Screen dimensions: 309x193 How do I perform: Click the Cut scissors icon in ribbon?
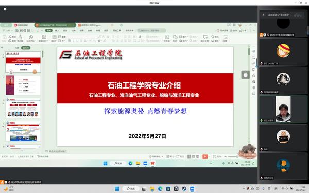[x=10, y=37]
